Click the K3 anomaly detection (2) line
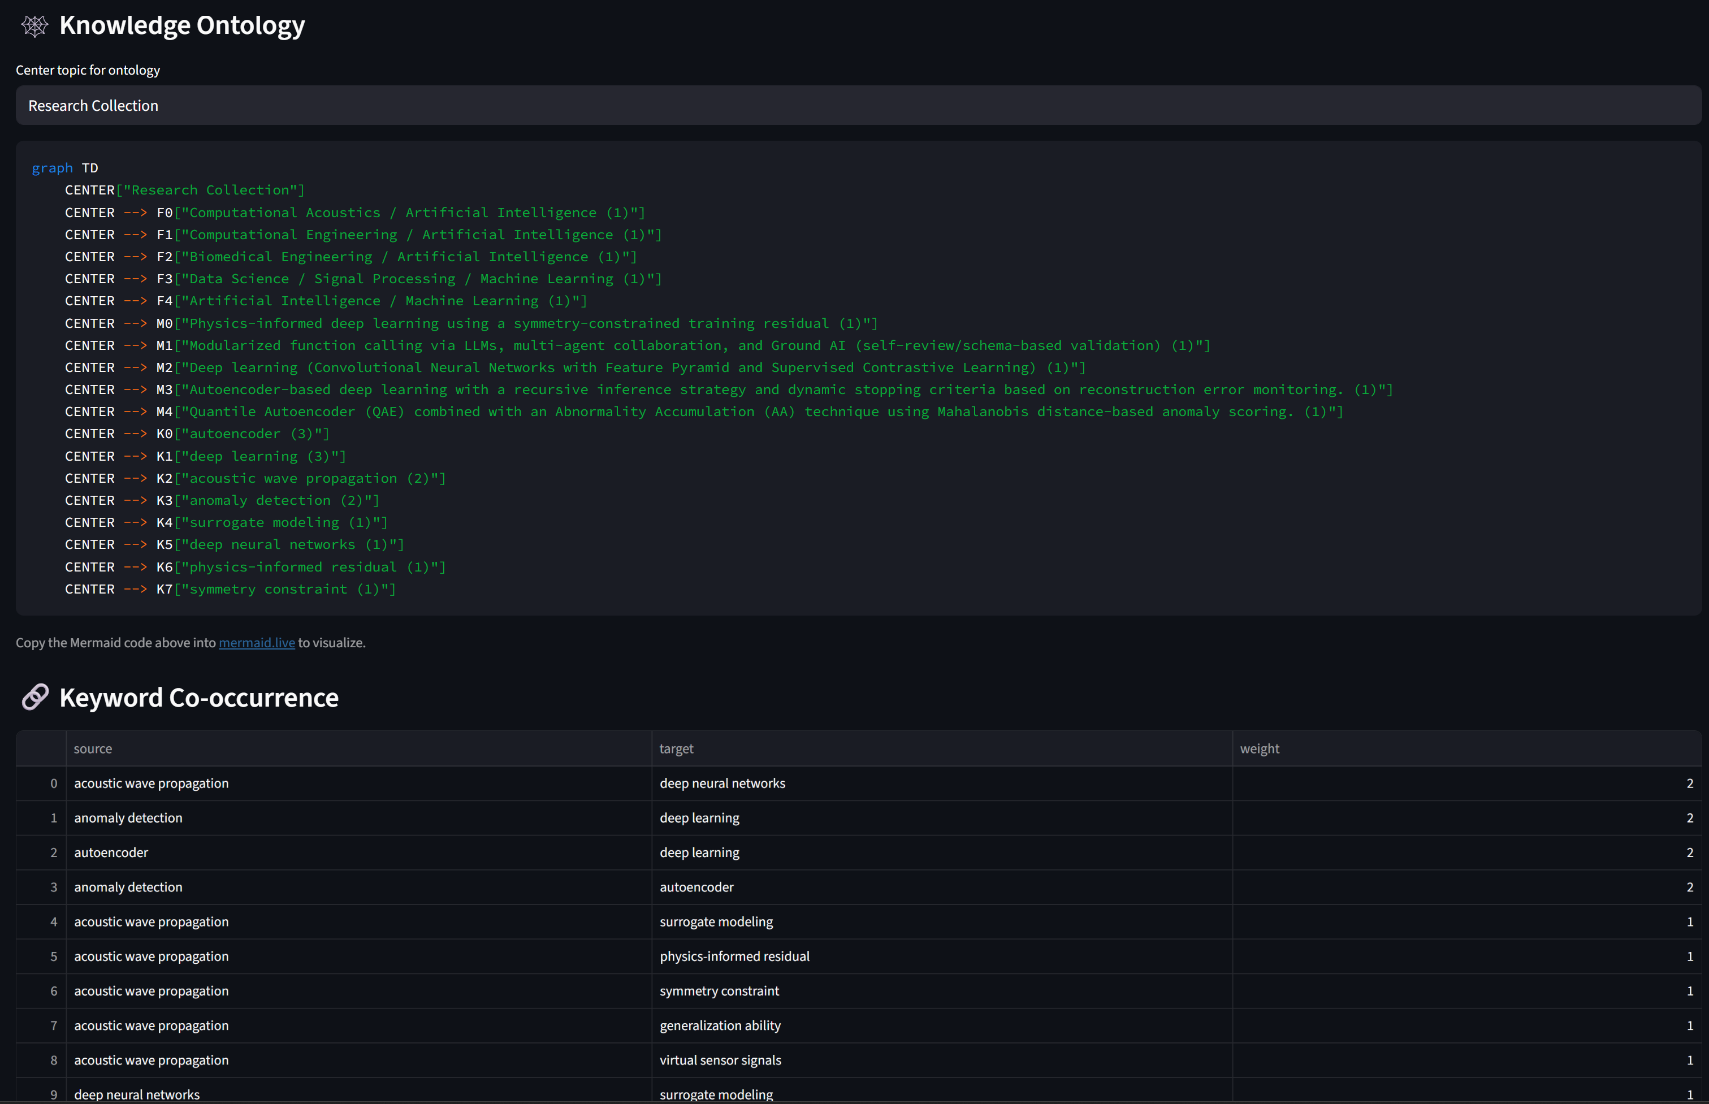Viewport: 1709px width, 1104px height. [x=222, y=500]
